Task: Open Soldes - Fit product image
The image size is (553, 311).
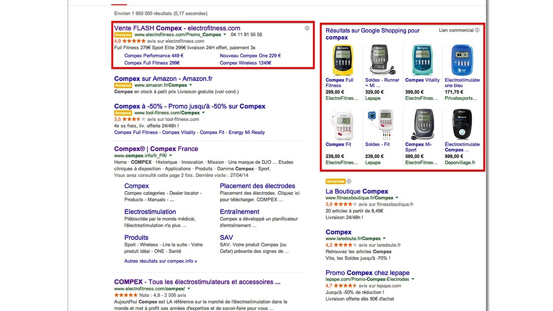Action: [380, 124]
